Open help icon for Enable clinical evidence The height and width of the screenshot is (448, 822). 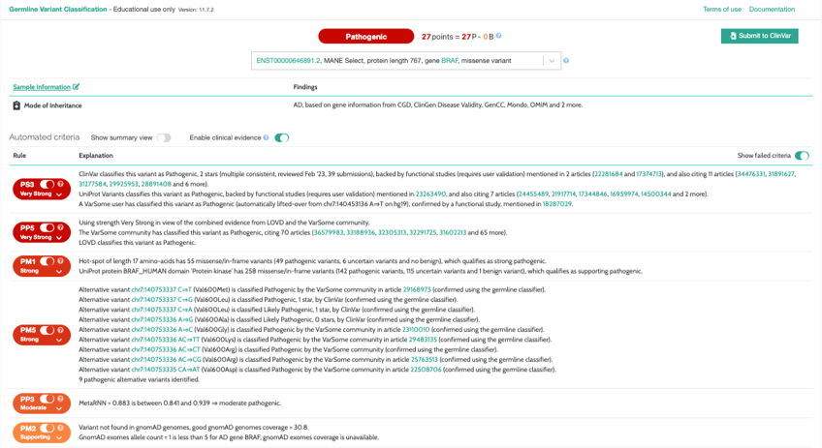pyautogui.click(x=267, y=137)
